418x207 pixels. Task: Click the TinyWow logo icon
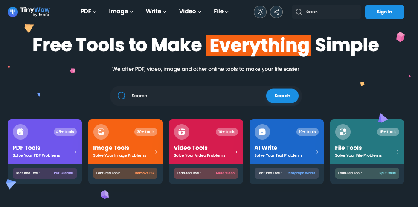tap(13, 12)
